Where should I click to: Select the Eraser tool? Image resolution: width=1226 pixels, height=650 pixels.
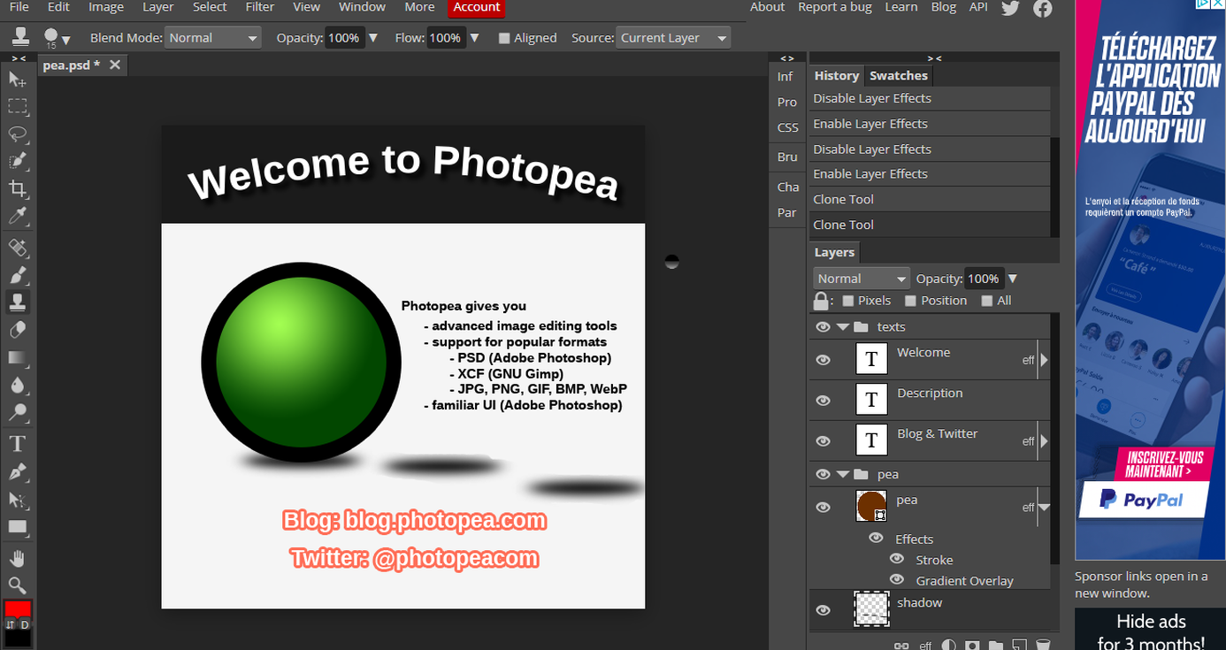17,330
